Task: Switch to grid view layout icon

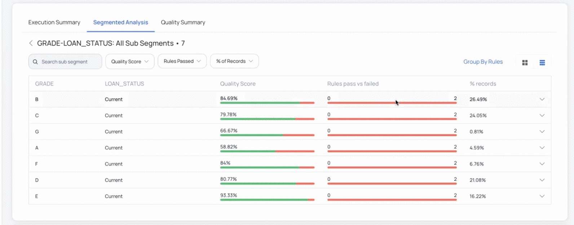Action: point(525,63)
